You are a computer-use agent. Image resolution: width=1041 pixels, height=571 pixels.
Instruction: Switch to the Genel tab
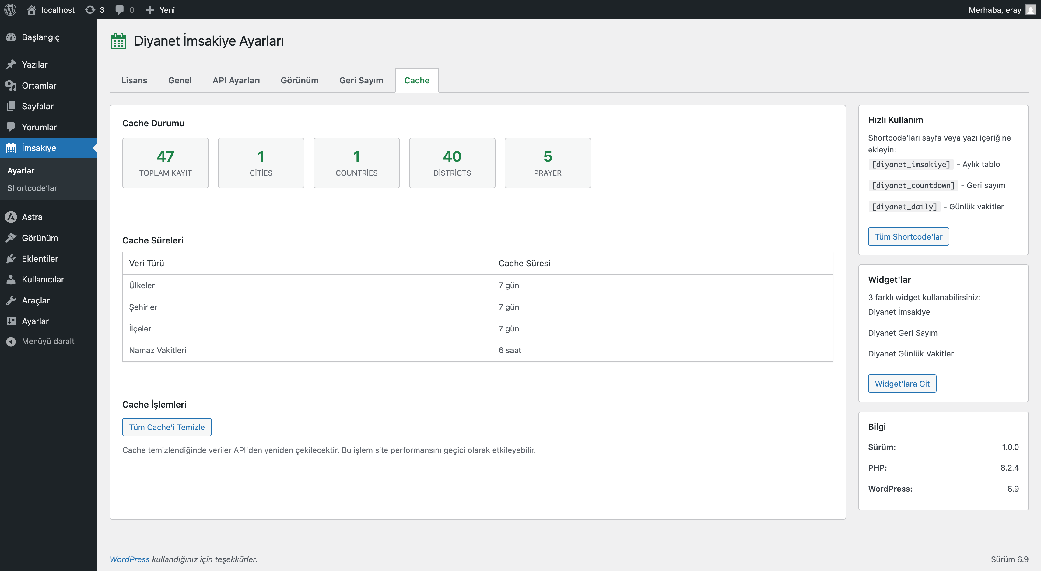click(180, 80)
